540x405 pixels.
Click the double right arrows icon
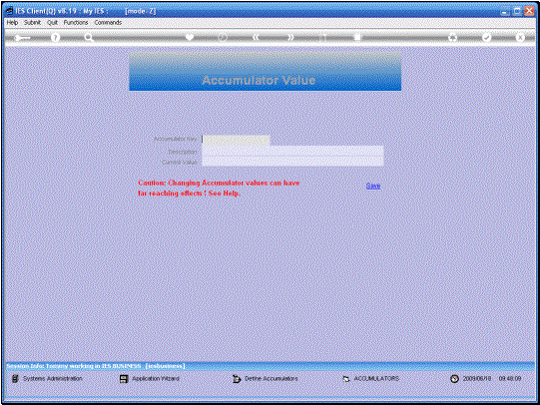(290, 37)
